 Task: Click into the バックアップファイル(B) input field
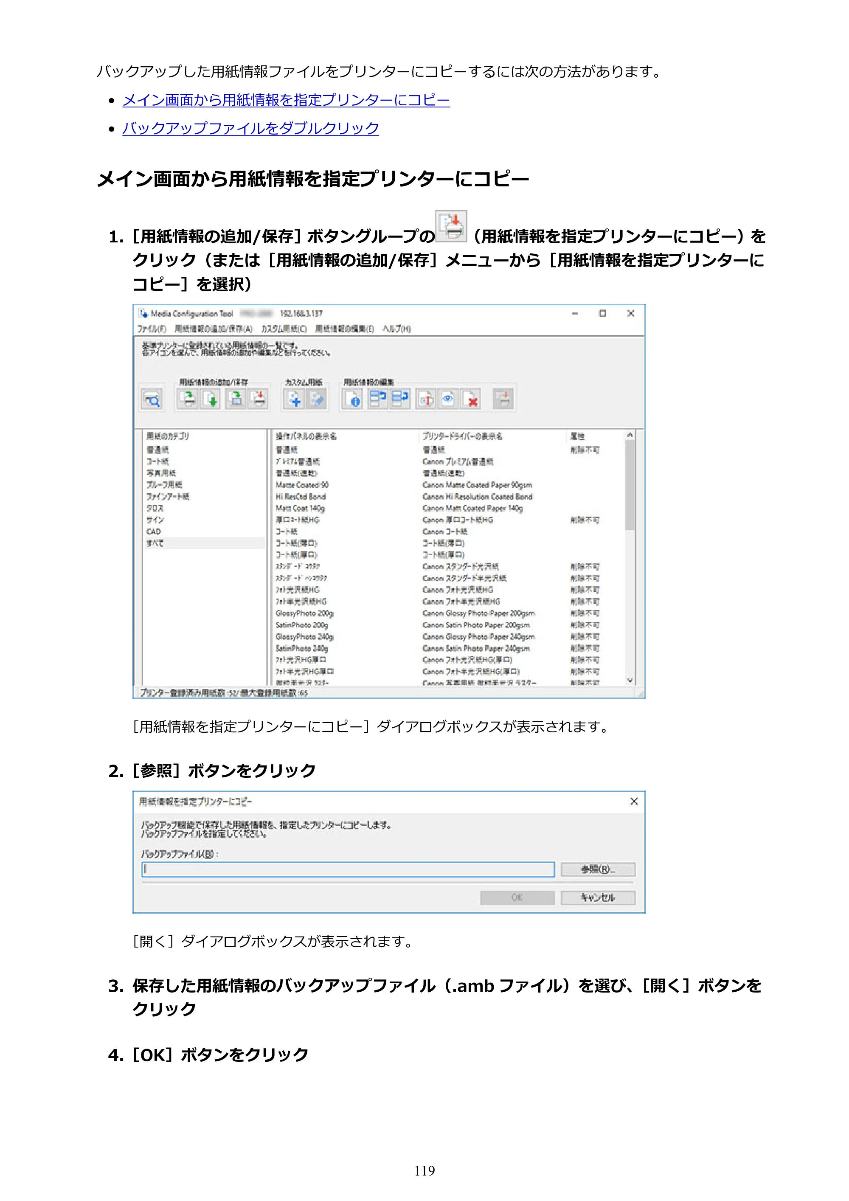pos(348,869)
